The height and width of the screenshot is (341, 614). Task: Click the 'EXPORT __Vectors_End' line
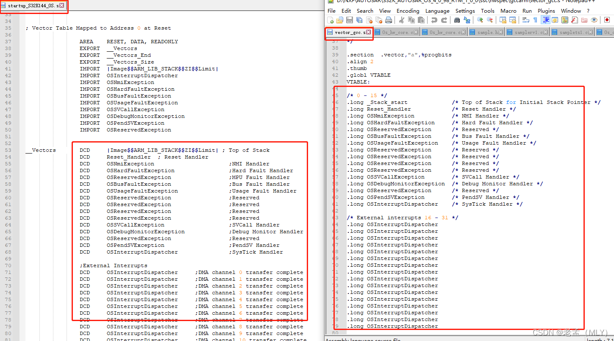(x=115, y=55)
